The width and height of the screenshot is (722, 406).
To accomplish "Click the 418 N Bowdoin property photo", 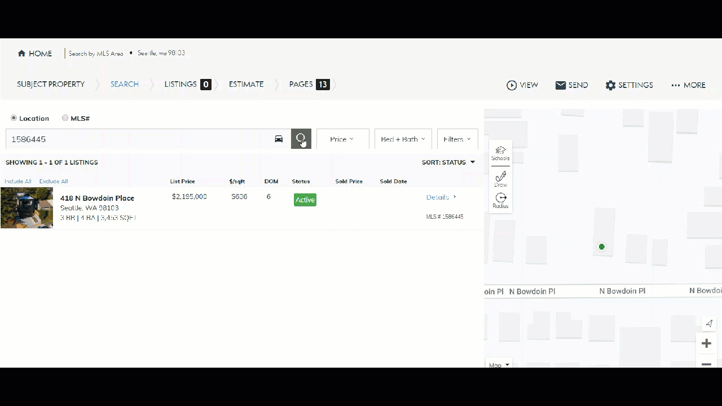I will [27, 208].
